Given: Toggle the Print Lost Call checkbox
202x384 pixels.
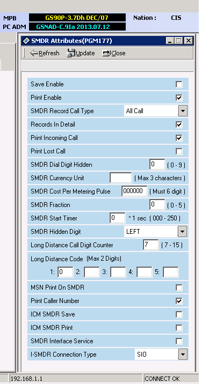Looking at the screenshot, I should click(x=179, y=152).
